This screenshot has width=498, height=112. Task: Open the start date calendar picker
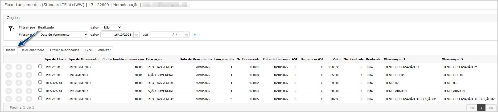tap(137, 35)
